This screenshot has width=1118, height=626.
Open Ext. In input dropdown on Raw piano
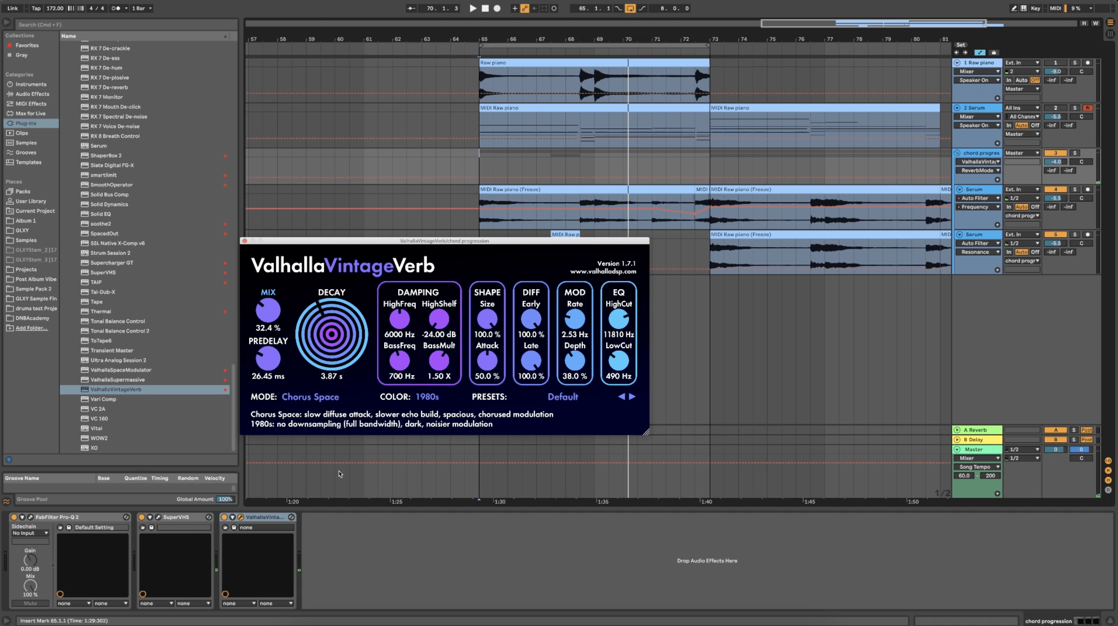(1022, 63)
